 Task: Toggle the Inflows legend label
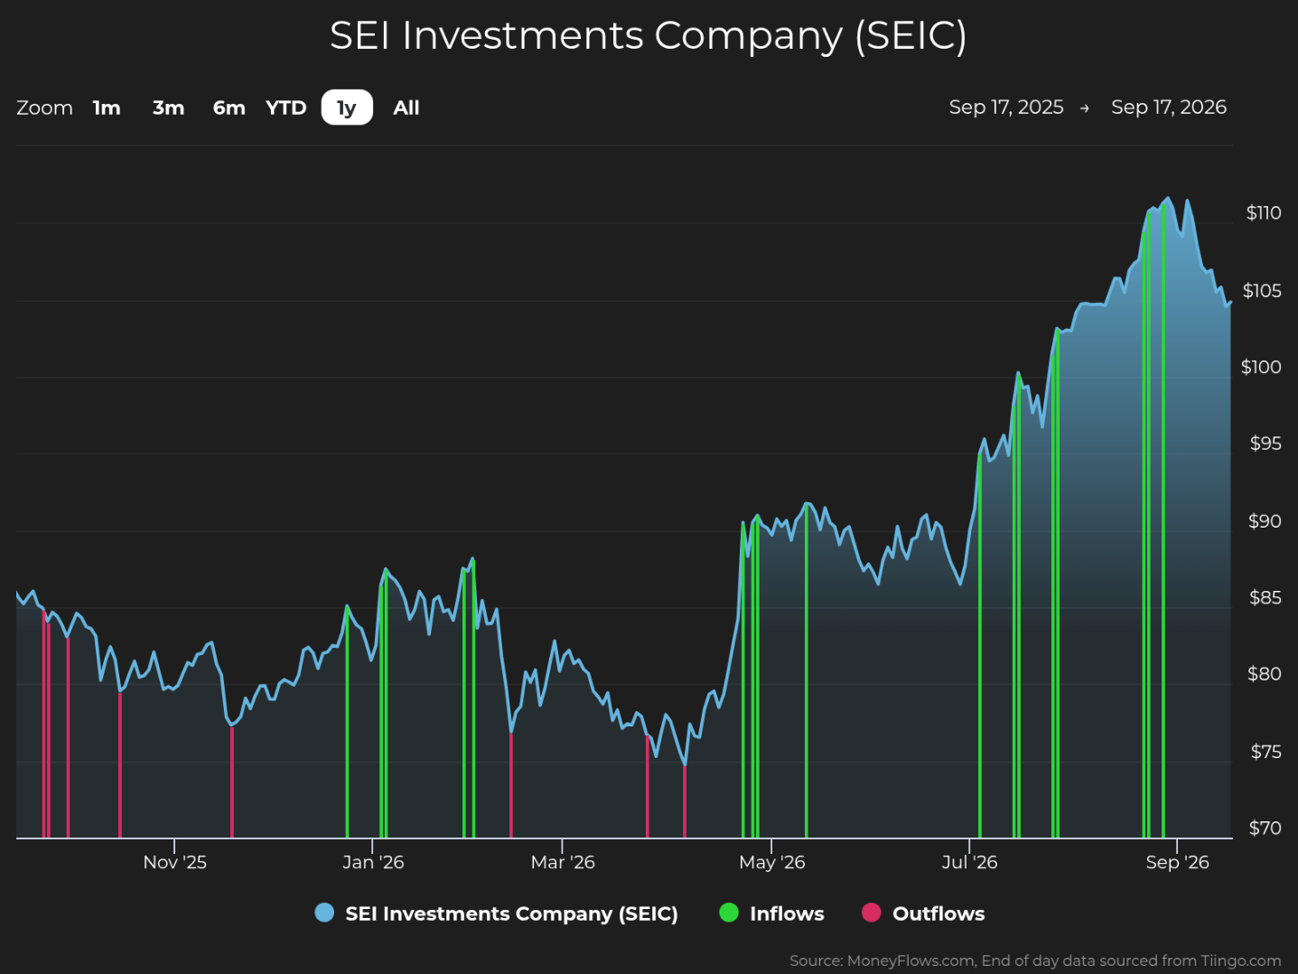coord(787,913)
